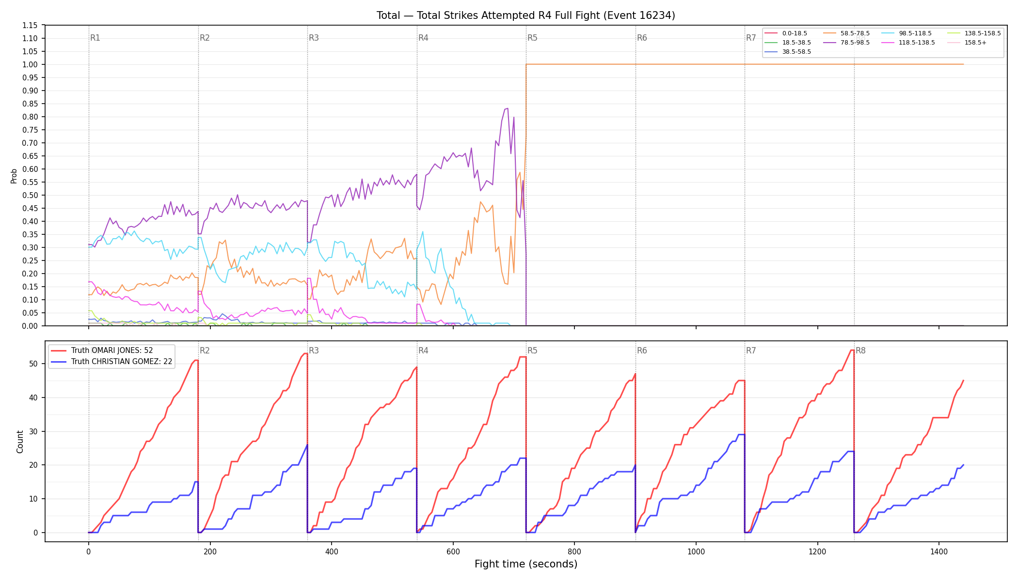Click the R7 round label in the probability chart
This screenshot has height=581, width=1018.
[x=751, y=38]
